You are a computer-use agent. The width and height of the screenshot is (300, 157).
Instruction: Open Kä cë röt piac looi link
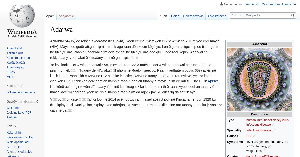19,58
